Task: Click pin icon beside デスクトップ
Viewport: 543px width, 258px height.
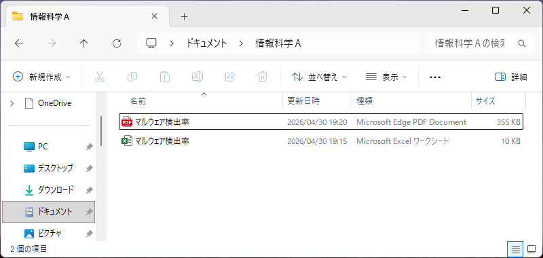Action: (x=90, y=168)
